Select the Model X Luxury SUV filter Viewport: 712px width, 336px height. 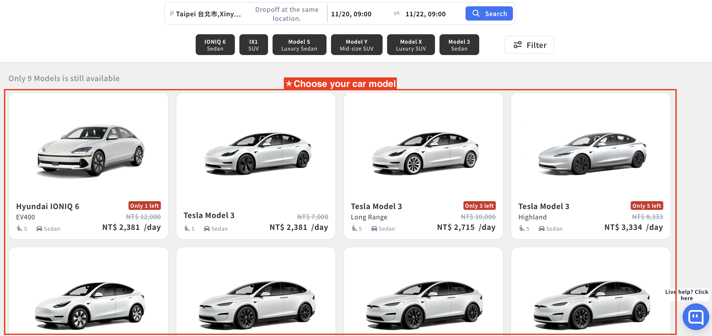point(411,45)
